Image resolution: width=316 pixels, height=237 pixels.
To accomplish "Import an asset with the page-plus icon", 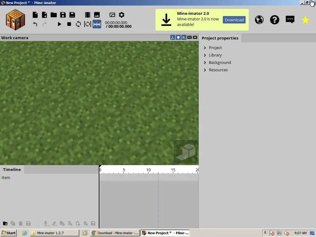I will click(x=44, y=15).
